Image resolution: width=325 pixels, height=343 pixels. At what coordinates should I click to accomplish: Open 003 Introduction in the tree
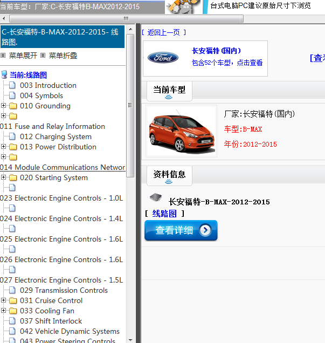[48, 85]
